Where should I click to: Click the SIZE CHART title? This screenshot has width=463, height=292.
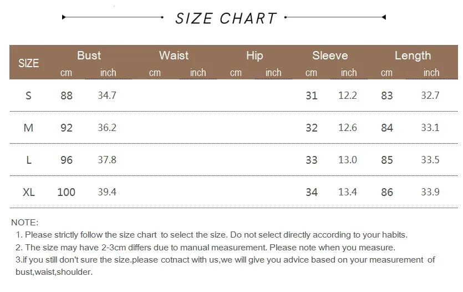[x=226, y=18]
